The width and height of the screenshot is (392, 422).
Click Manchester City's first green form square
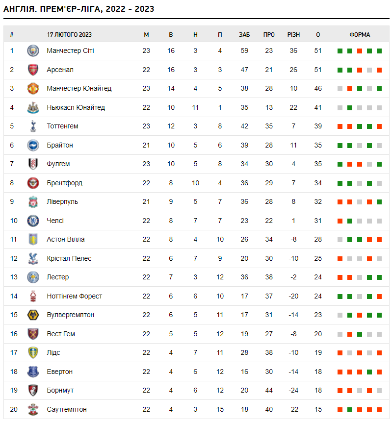(340, 51)
